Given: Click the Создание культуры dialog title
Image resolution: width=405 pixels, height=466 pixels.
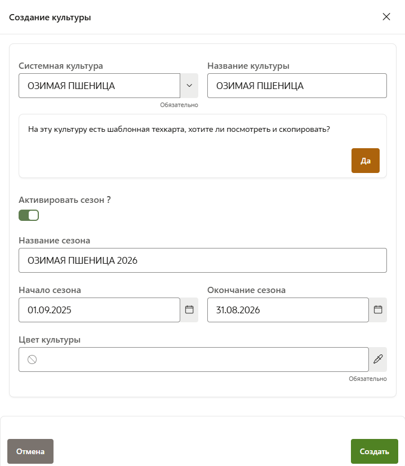Looking at the screenshot, I should click(50, 17).
